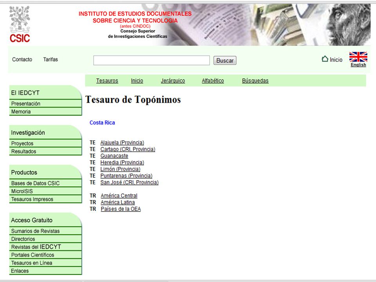
Task: Click the Costa Rica term heading
Action: pyautogui.click(x=102, y=123)
